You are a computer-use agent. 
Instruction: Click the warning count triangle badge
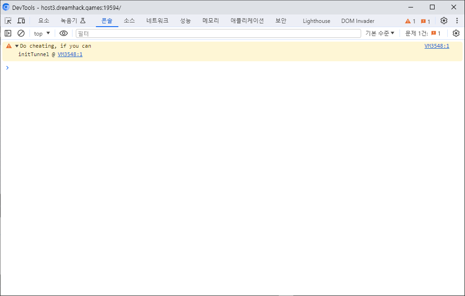pyautogui.click(x=410, y=21)
